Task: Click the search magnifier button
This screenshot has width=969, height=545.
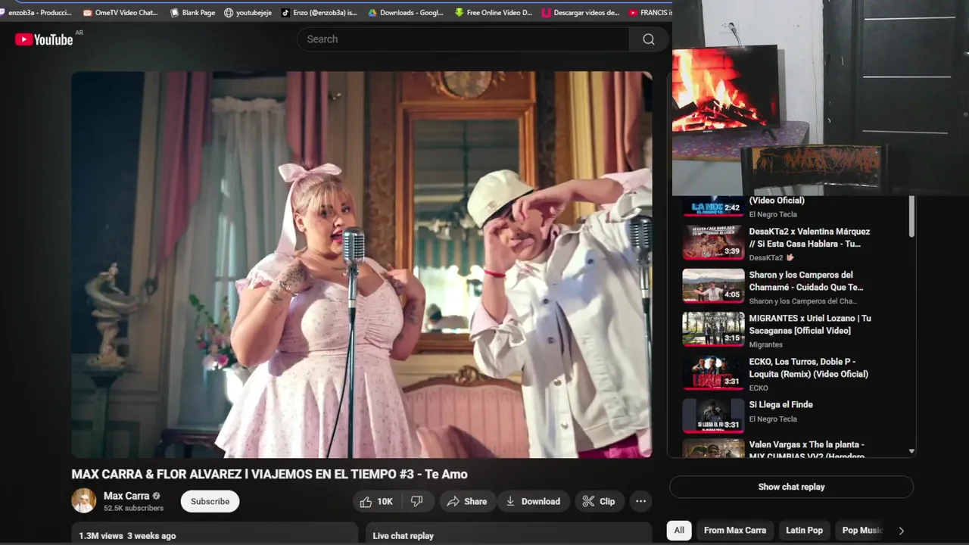Action: tap(649, 39)
